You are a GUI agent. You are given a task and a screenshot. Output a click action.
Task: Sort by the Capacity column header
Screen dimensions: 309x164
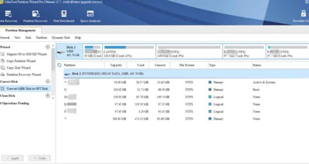point(116,65)
